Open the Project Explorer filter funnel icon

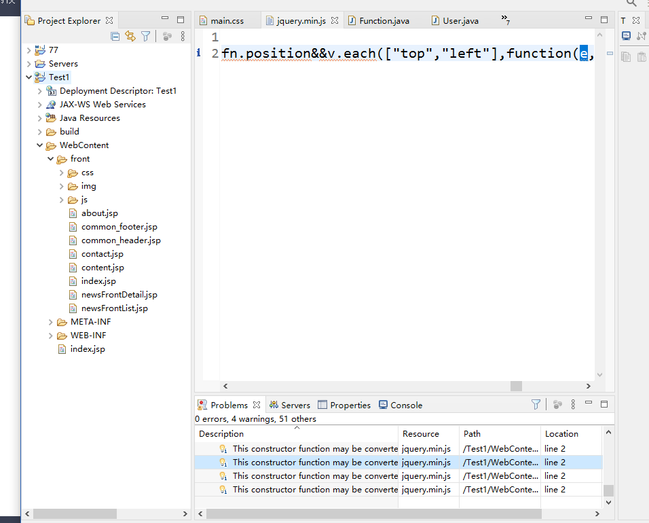pos(146,37)
